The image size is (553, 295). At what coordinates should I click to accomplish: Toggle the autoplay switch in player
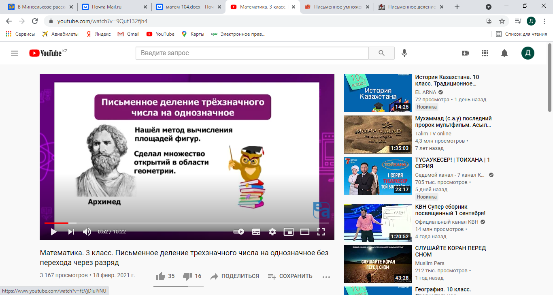pos(238,232)
